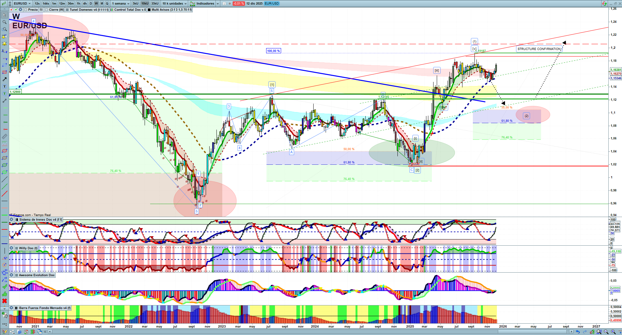Click the horizontal scrollbar right arrow
This screenshot has width=622, height=335.
point(571,332)
